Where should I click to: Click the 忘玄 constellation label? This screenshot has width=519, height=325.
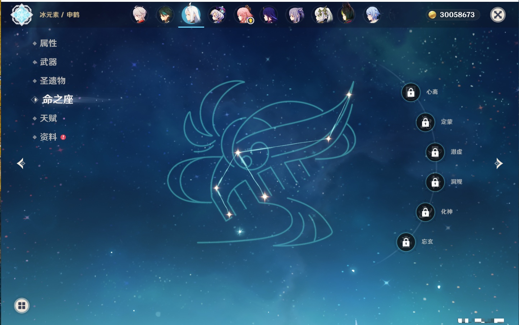427,242
